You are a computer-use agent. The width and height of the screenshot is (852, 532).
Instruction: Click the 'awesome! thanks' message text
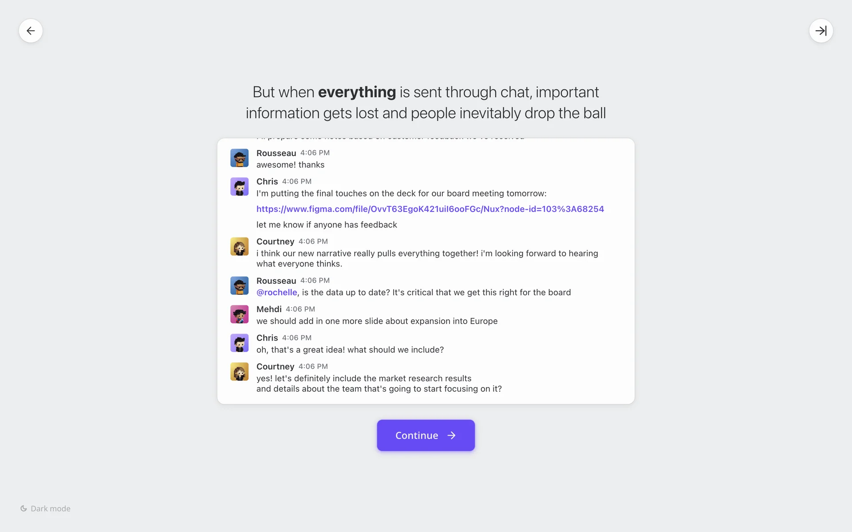(290, 165)
